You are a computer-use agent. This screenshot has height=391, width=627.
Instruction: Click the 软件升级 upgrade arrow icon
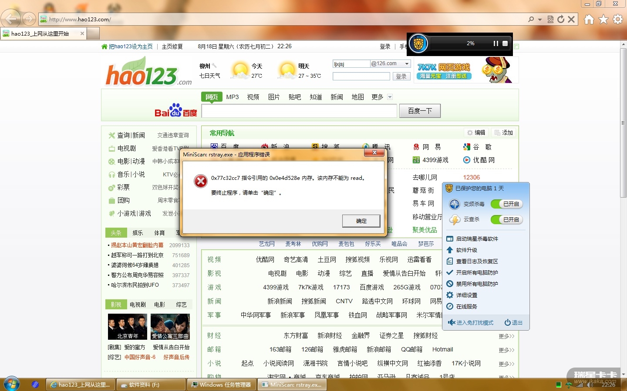coord(450,250)
